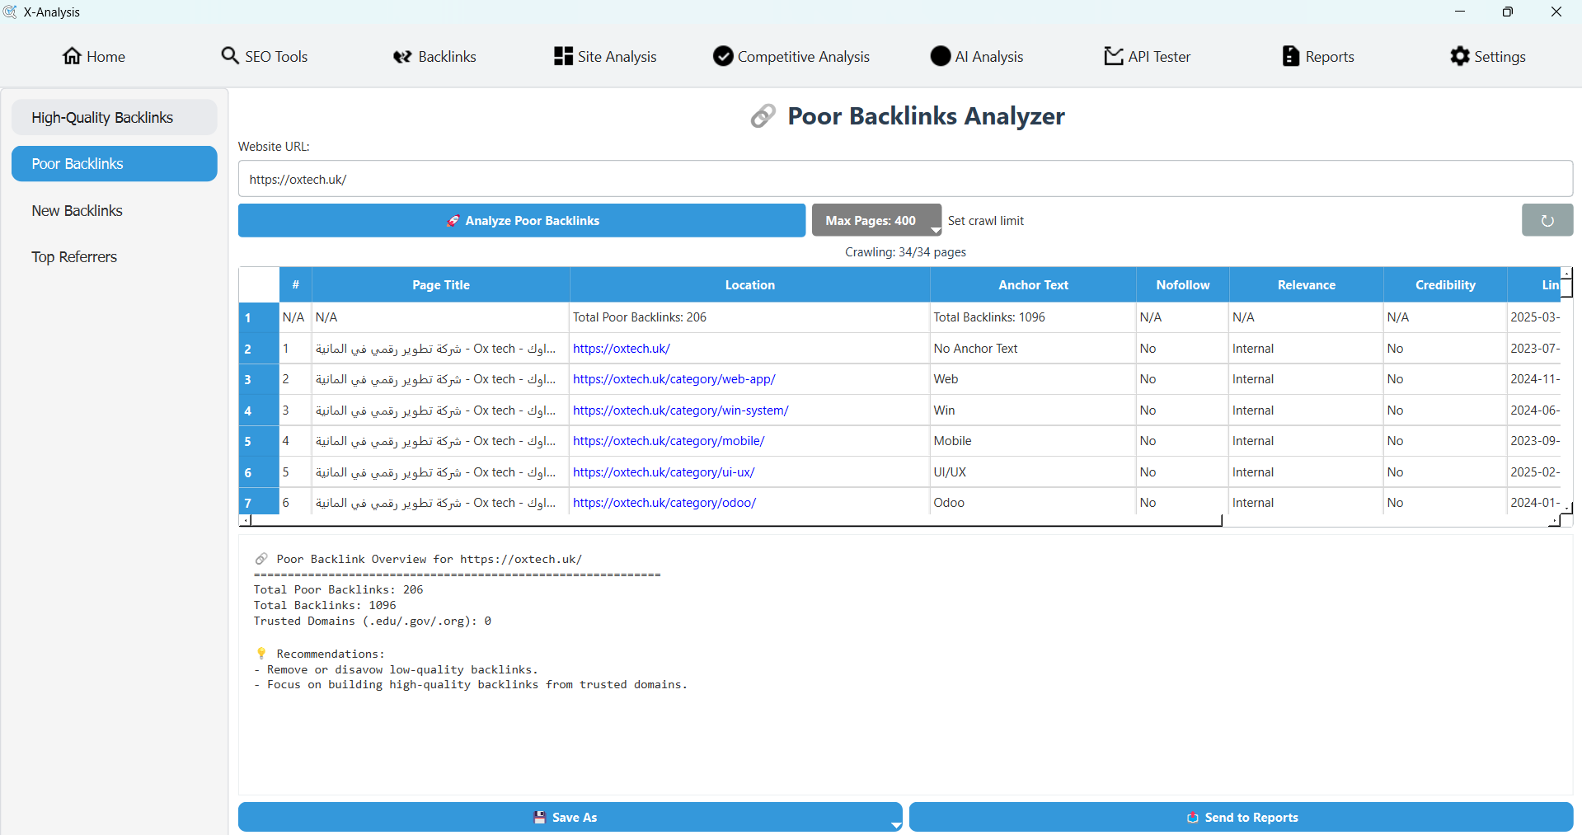
Task: Click the Reports document icon
Action: 1291,56
